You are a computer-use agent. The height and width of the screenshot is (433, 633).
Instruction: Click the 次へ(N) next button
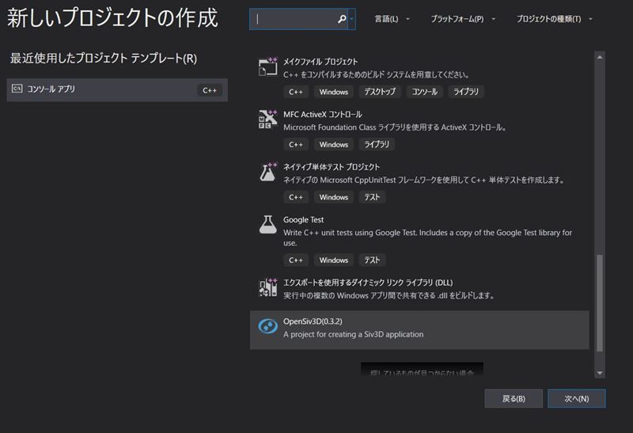pos(577,399)
